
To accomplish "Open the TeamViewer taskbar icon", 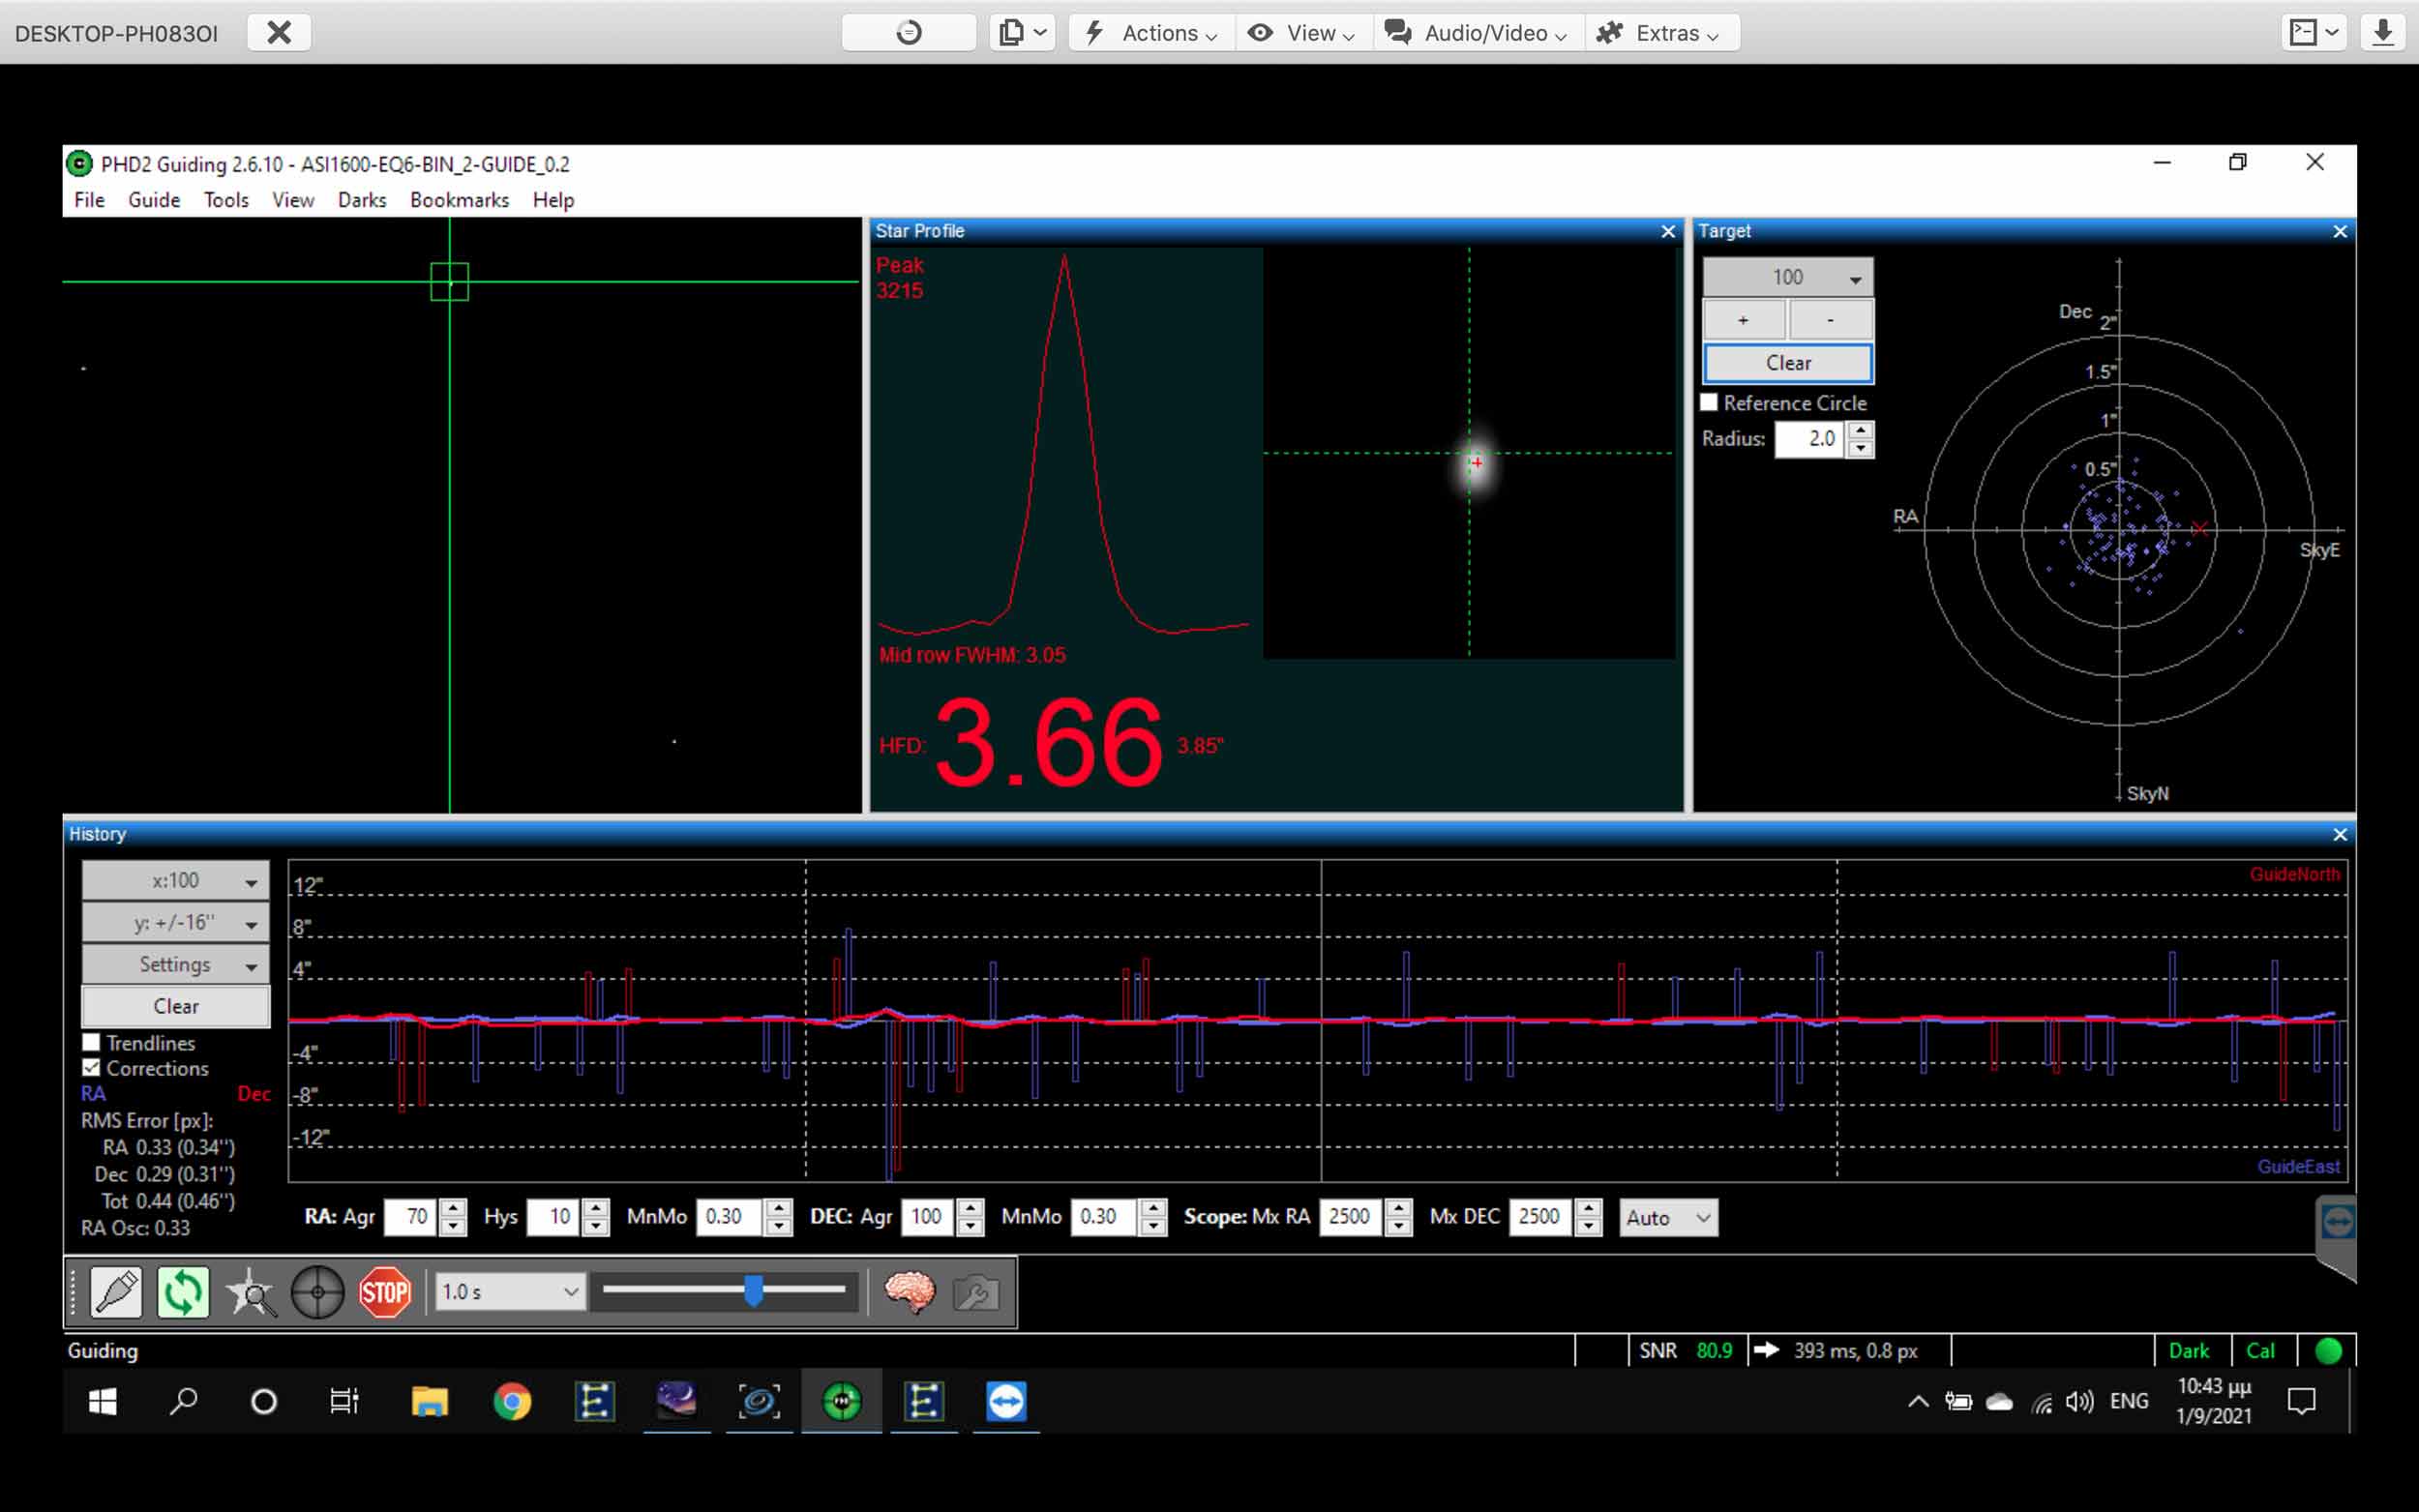I will [1005, 1402].
